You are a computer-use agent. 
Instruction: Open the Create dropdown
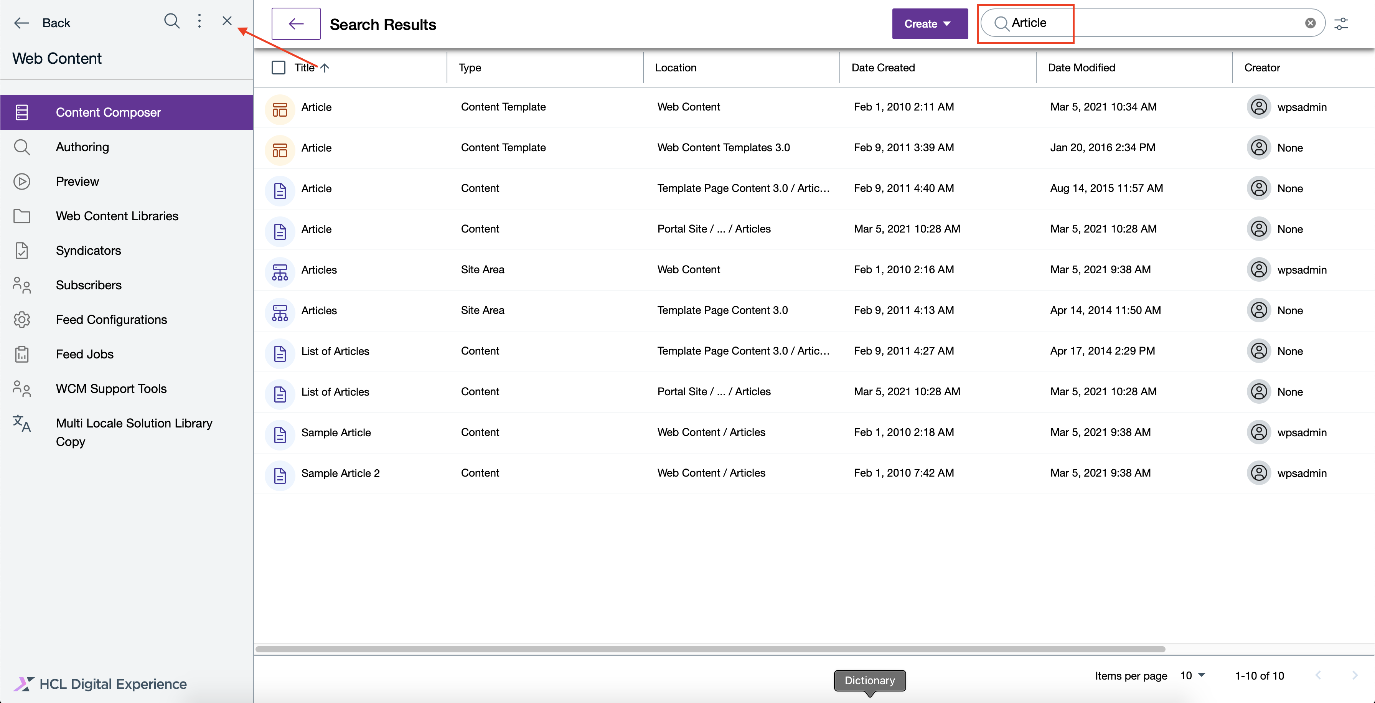coord(929,23)
